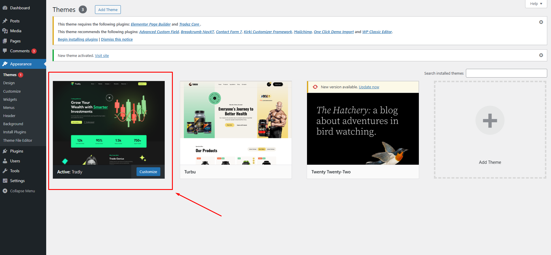This screenshot has width=551, height=255.
Task: Click the Pages document icon
Action: [x=5, y=41]
